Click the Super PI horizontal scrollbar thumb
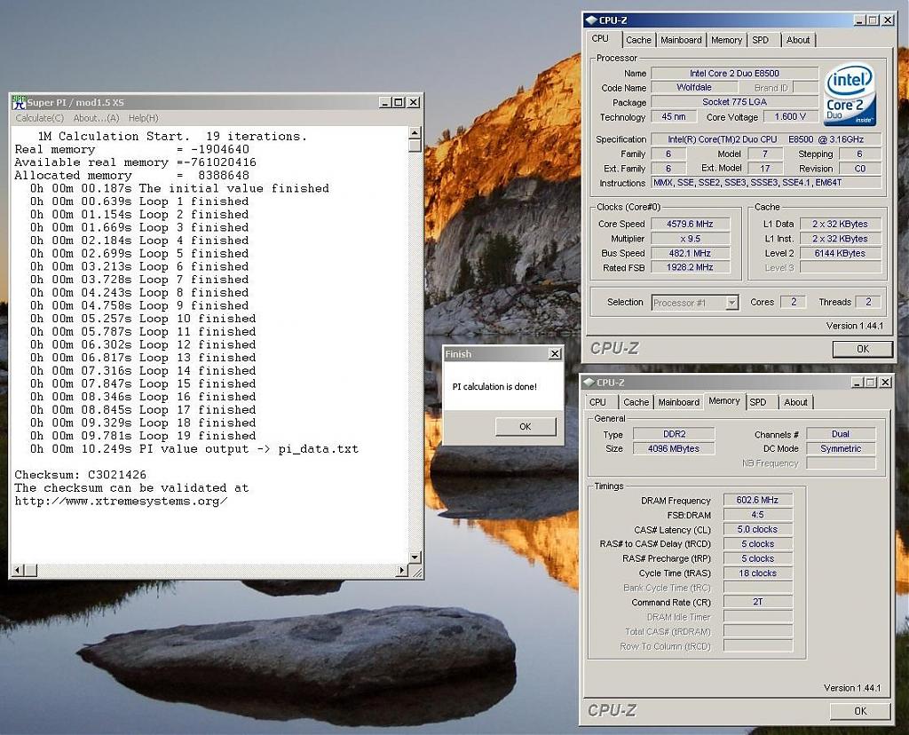The height and width of the screenshot is (735, 909). point(29,571)
